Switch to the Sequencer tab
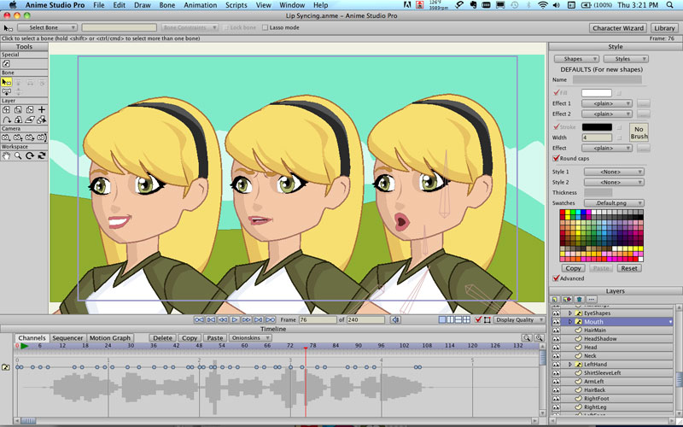This screenshot has height=427, width=683. 67,337
